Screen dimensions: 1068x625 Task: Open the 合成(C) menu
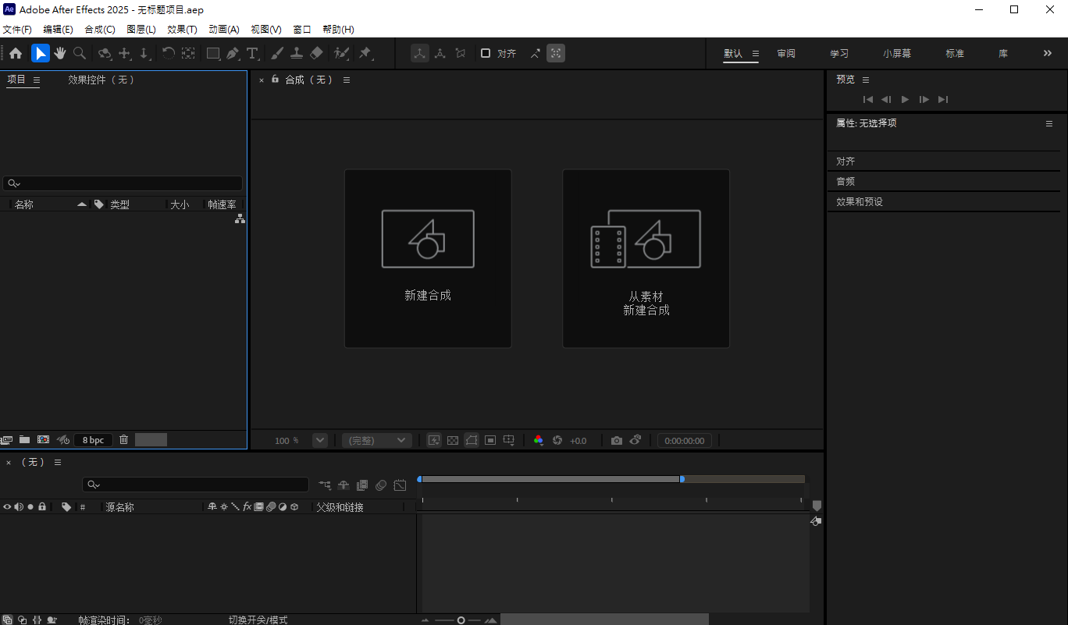point(99,30)
